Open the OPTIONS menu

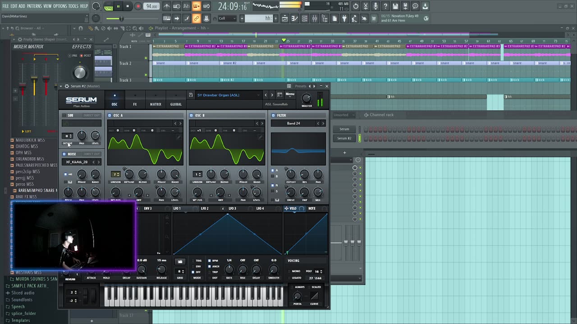60,6
